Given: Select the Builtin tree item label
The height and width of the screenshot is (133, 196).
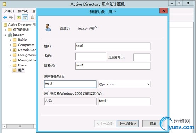Looking at the screenshot, I should 23,40.
